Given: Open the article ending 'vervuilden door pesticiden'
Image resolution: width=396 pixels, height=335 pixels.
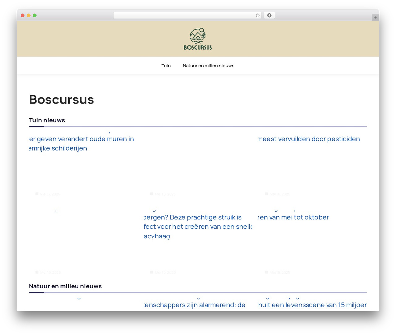Looking at the screenshot, I should (x=309, y=139).
